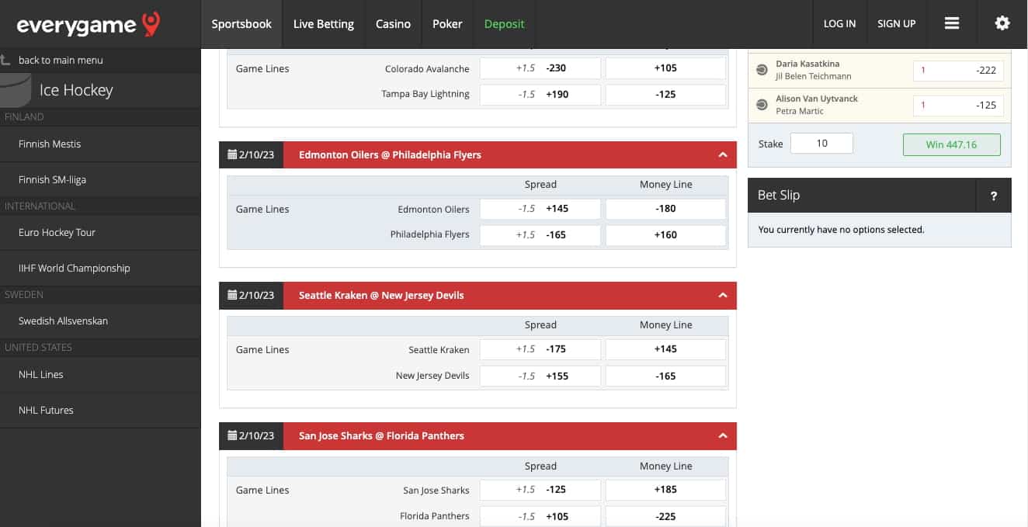Click LOG IN
Image resolution: width=1028 pixels, height=527 pixels.
(x=839, y=24)
